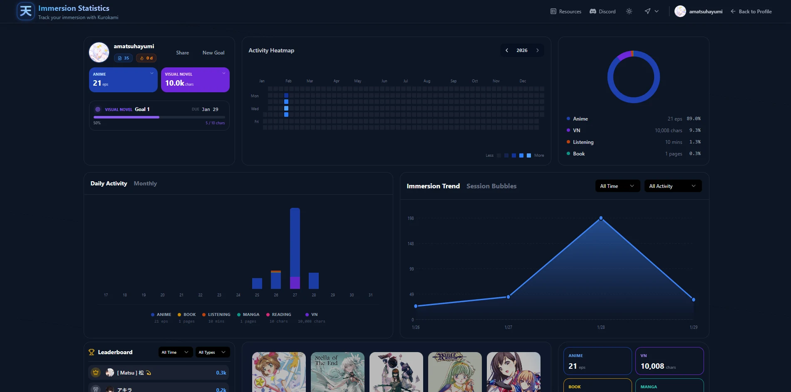Click the New Goal button
The height and width of the screenshot is (392, 791).
coord(213,53)
